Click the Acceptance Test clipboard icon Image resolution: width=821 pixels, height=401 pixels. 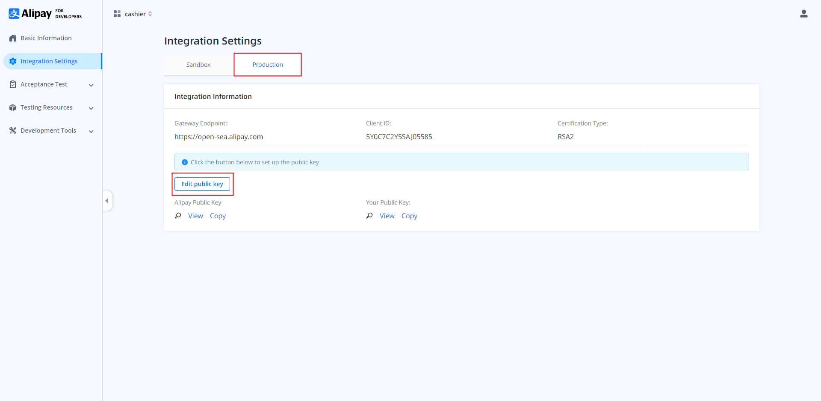click(x=13, y=84)
